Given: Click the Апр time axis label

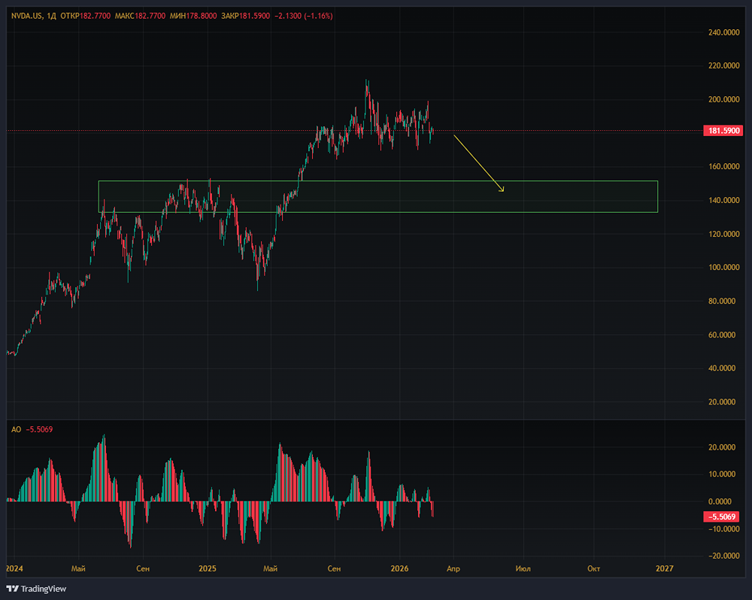Looking at the screenshot, I should tap(453, 568).
